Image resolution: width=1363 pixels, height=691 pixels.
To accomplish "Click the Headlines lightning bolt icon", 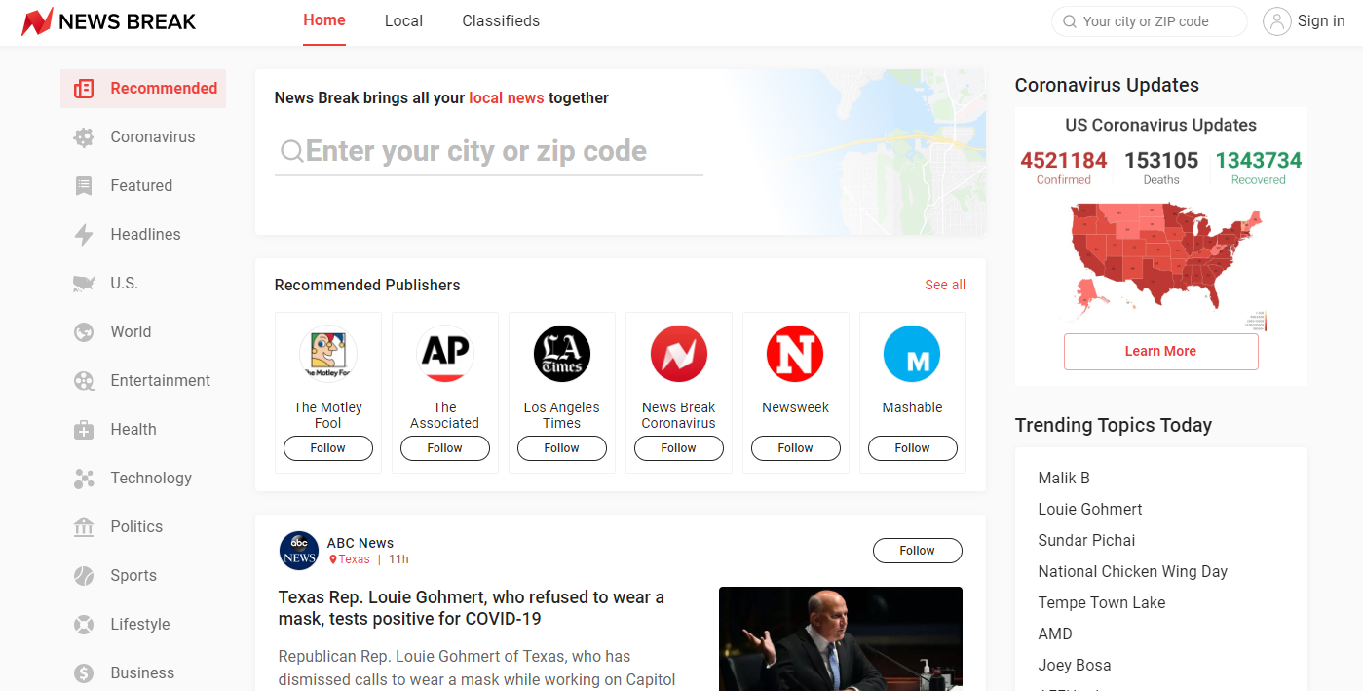I will click(84, 235).
